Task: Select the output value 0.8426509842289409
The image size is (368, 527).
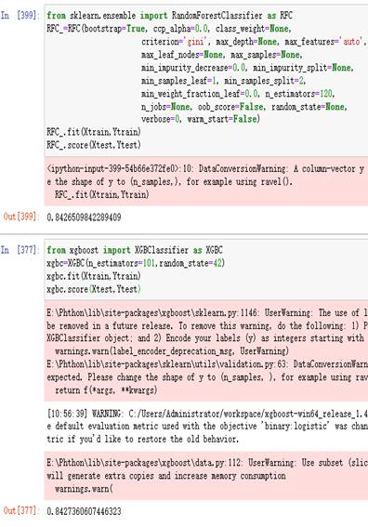Action: [84, 217]
